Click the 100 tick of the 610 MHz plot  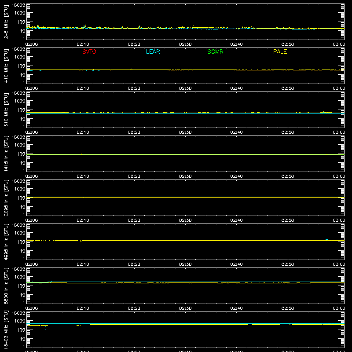[21, 110]
